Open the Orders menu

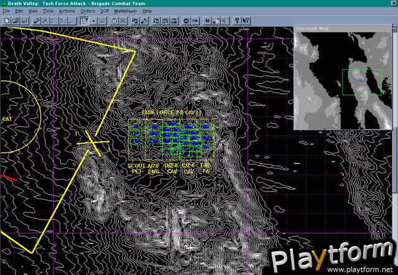[88, 11]
